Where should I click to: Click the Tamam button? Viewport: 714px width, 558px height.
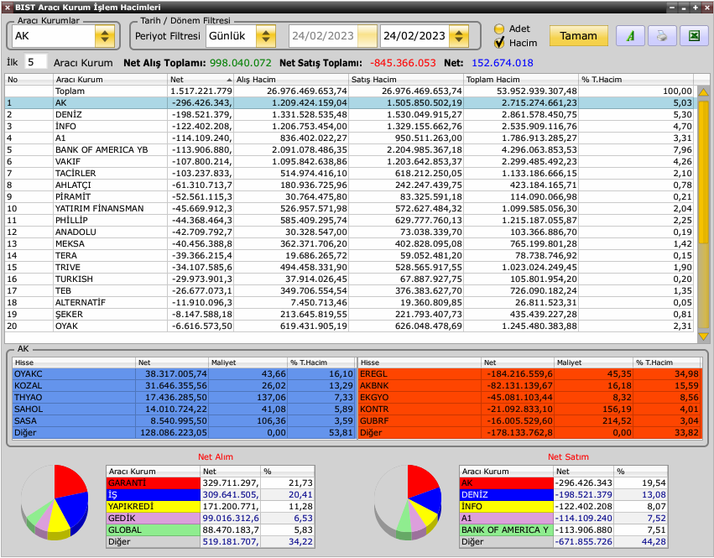pyautogui.click(x=578, y=35)
